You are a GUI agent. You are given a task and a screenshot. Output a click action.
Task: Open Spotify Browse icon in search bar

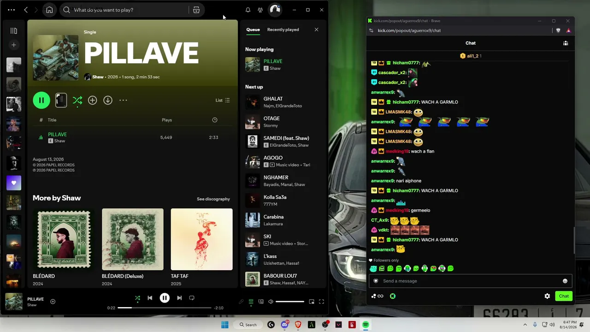196,10
